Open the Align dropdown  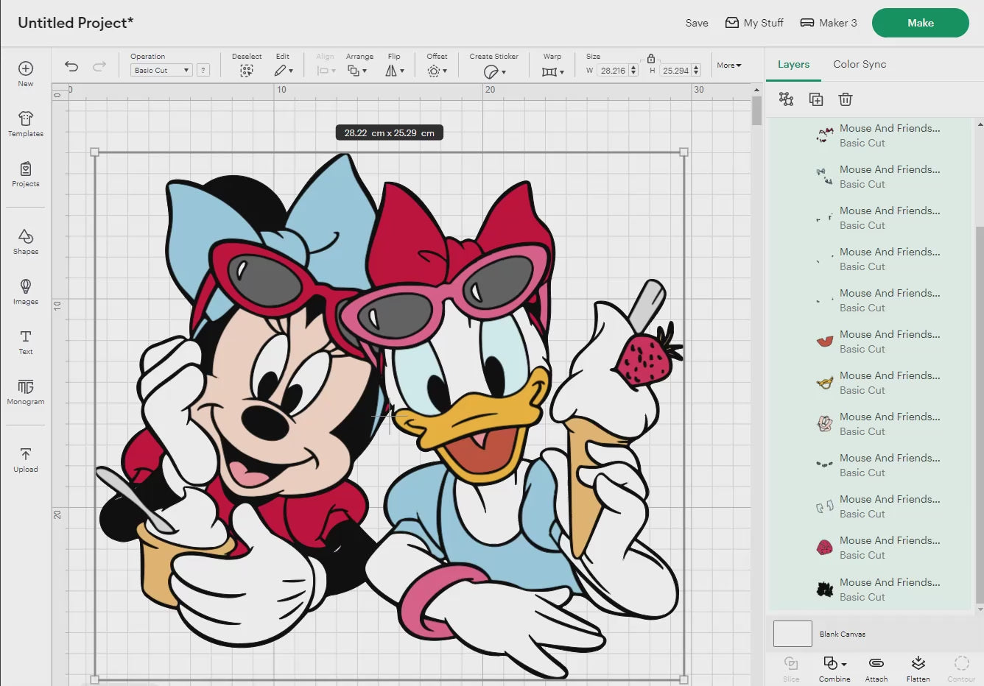click(326, 71)
